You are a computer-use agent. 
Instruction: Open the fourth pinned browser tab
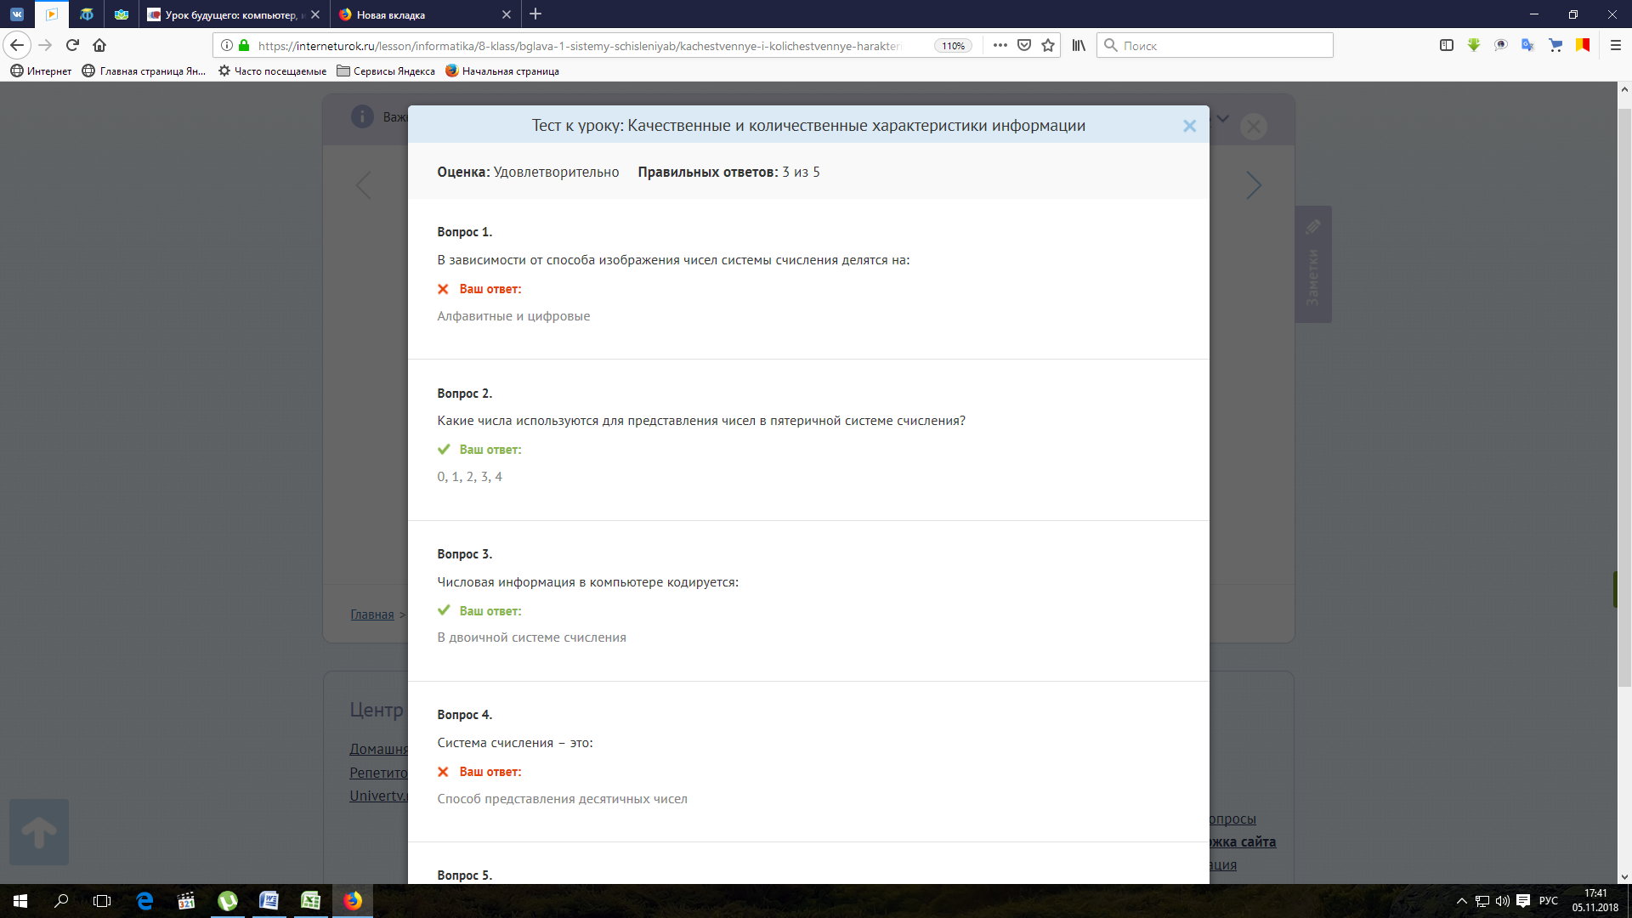point(122,14)
